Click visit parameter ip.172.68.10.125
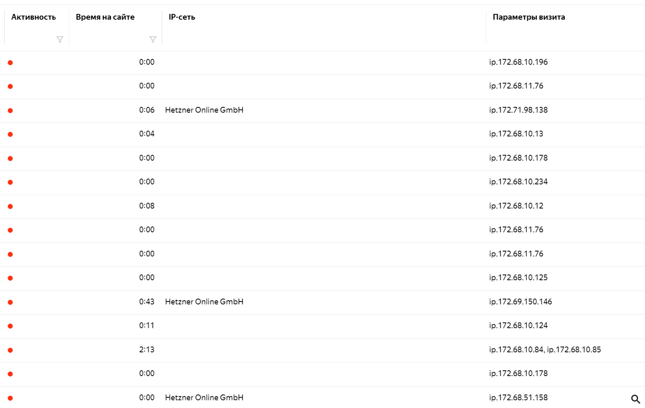Image resolution: width=645 pixels, height=408 pixels. pos(518,278)
